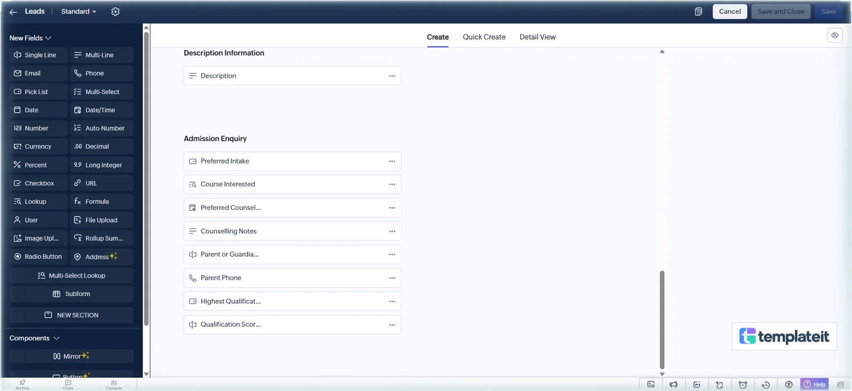
Task: Open layout settings gear icon
Action: coord(116,12)
